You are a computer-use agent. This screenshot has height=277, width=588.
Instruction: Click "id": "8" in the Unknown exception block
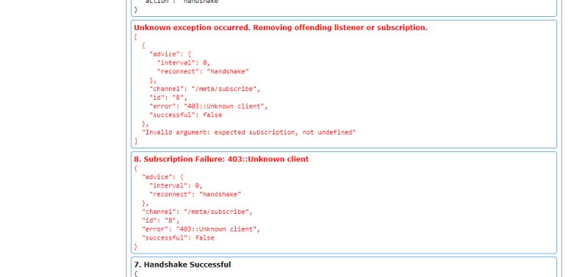(x=168, y=98)
